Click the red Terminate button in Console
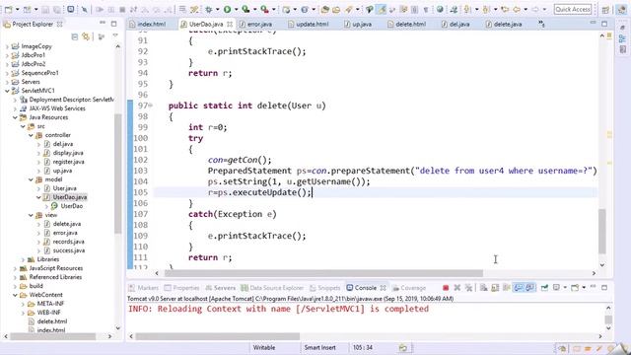Viewport: 631px width, 355px height. click(x=446, y=287)
